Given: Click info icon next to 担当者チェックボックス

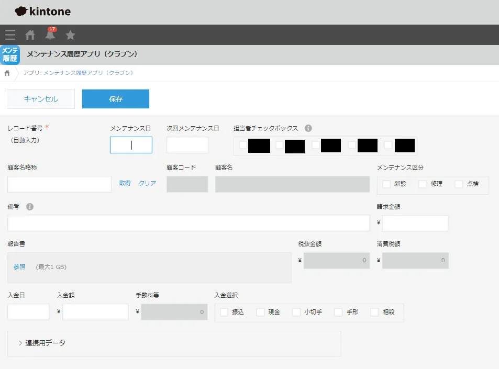Looking at the screenshot, I should tap(308, 128).
